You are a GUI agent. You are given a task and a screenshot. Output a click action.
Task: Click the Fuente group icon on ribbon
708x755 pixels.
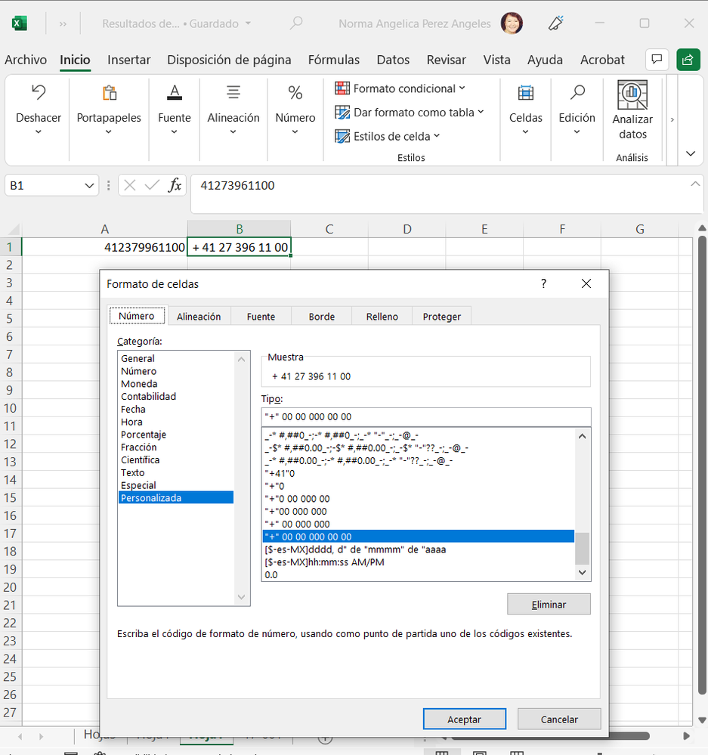point(174,92)
